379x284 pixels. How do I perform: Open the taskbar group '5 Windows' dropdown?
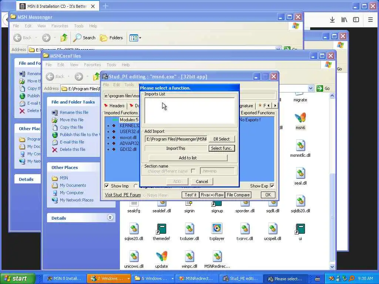[172, 278]
